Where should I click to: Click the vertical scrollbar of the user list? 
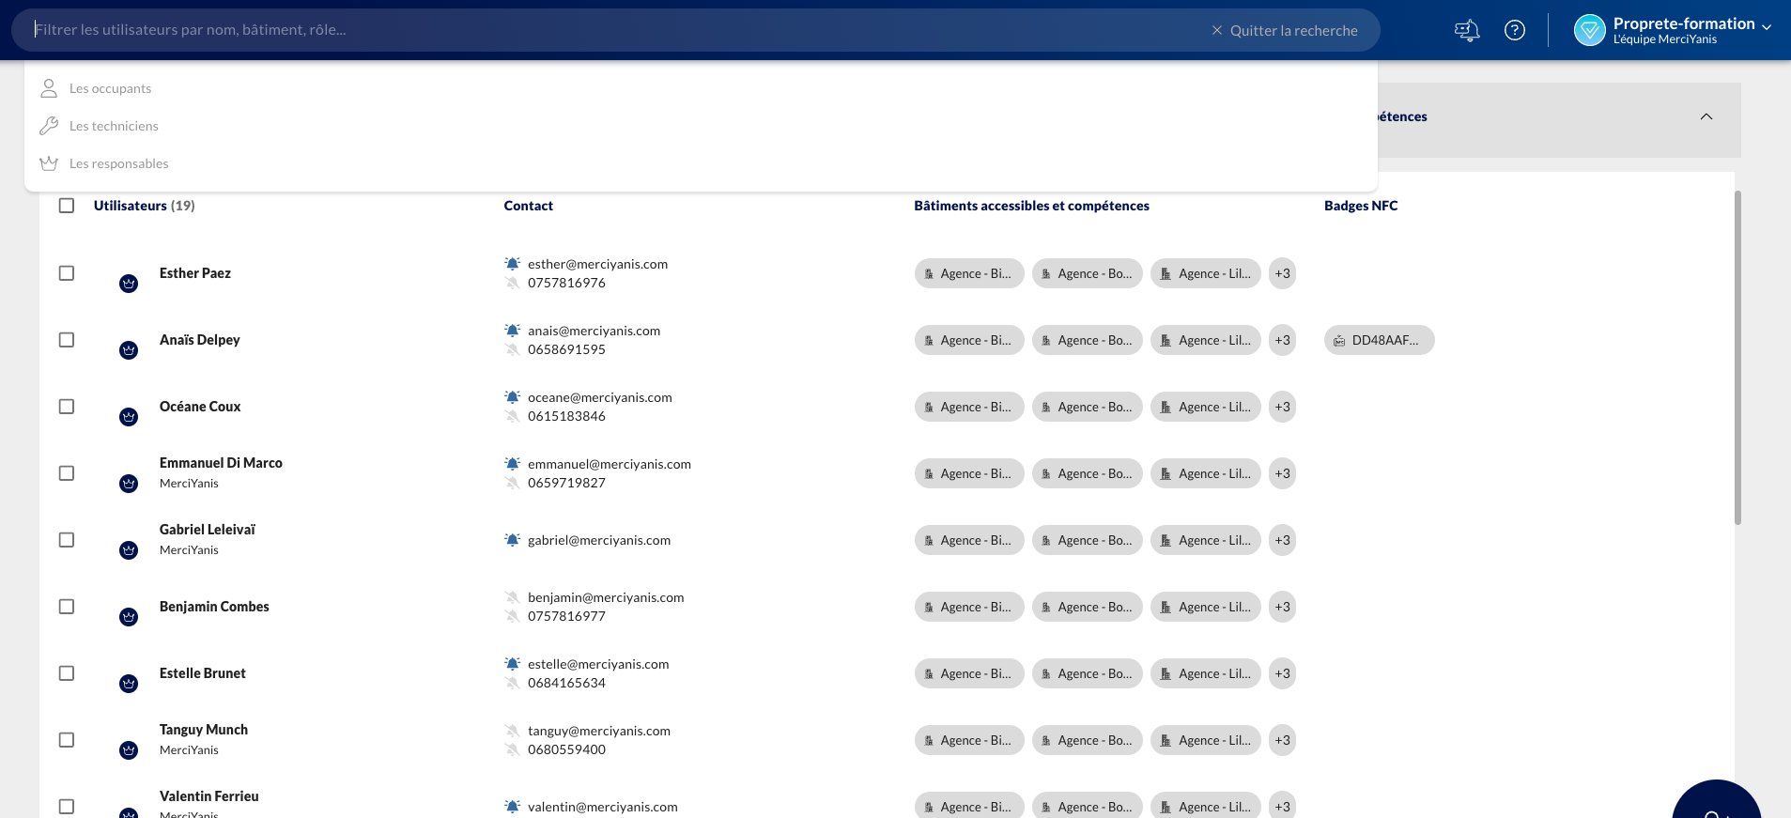click(1737, 357)
